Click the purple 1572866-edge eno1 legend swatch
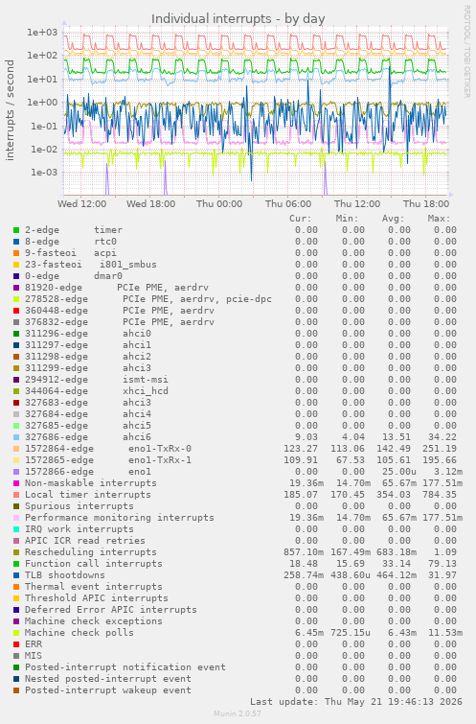The height and width of the screenshot is (724, 476). coord(16,472)
